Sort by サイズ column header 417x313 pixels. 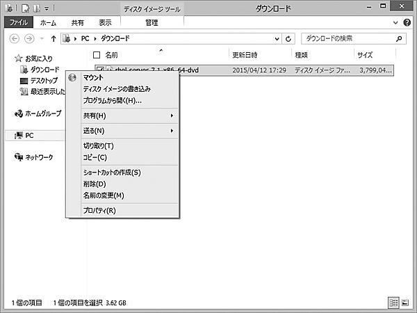point(365,55)
